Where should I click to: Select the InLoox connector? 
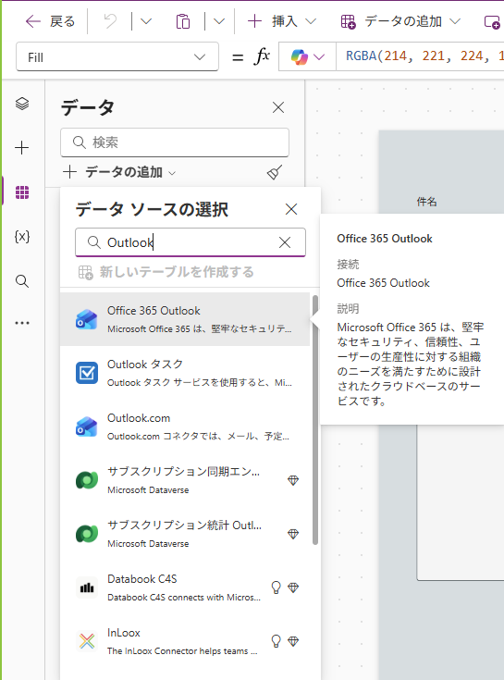coord(185,641)
